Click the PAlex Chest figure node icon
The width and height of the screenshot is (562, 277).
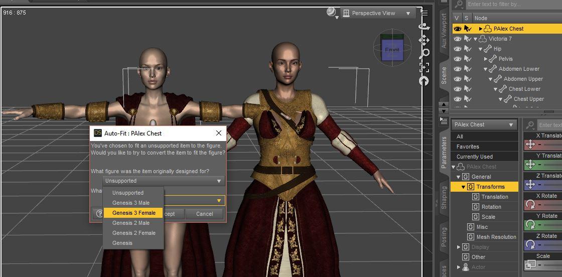[x=488, y=29]
